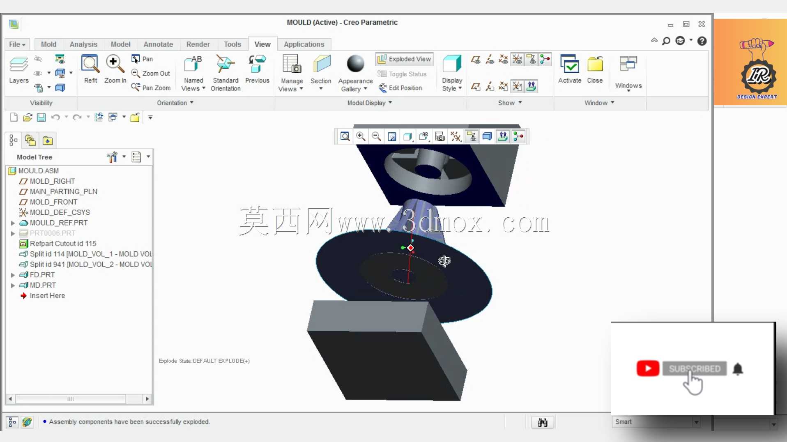Click Zoom In on the in-graphics toolbar
Image resolution: width=787 pixels, height=442 pixels.
tap(361, 136)
